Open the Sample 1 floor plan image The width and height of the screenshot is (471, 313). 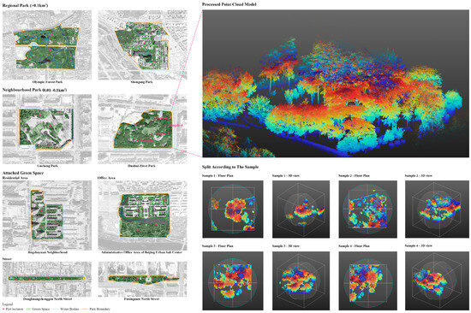coord(233,210)
